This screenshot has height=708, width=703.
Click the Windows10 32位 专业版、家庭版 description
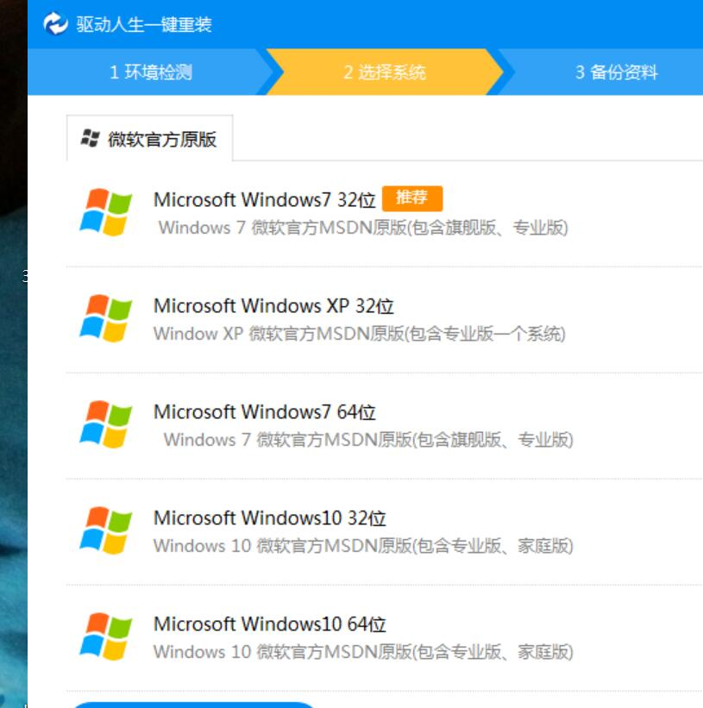tap(363, 546)
